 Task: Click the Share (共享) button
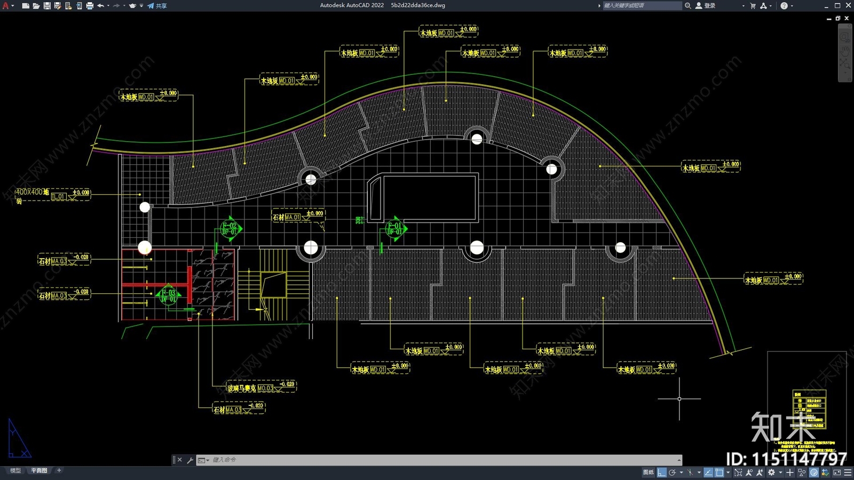click(x=157, y=6)
